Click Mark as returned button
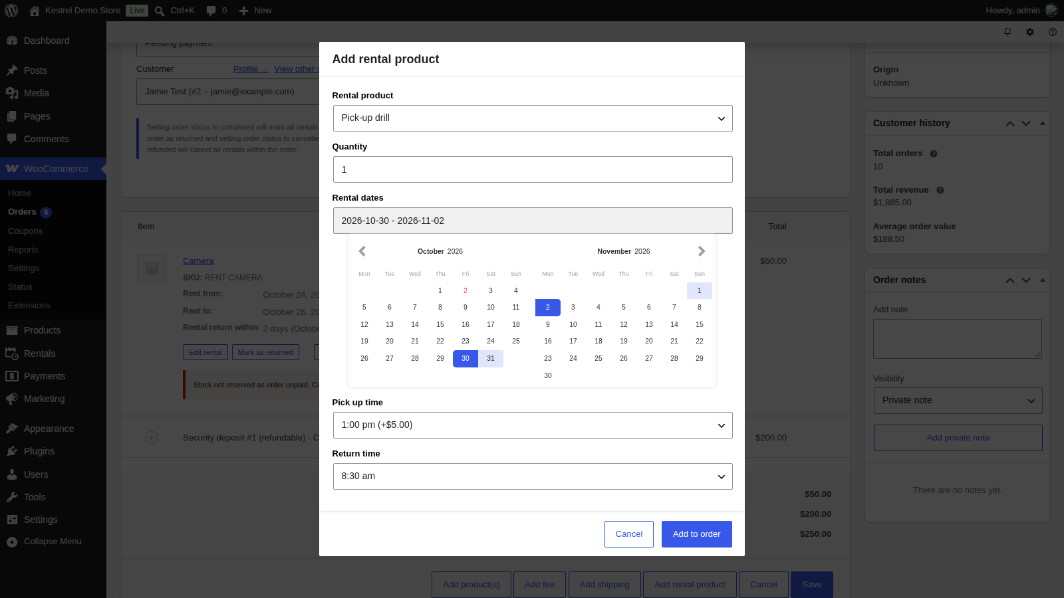Viewport: 1064px width, 598px height. pyautogui.click(x=265, y=352)
